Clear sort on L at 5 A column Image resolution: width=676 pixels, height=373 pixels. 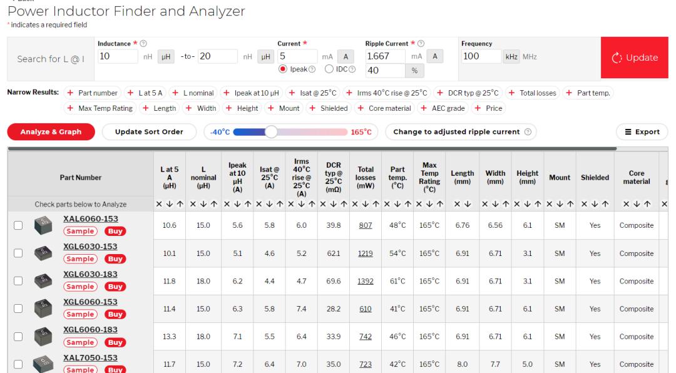tap(157, 205)
